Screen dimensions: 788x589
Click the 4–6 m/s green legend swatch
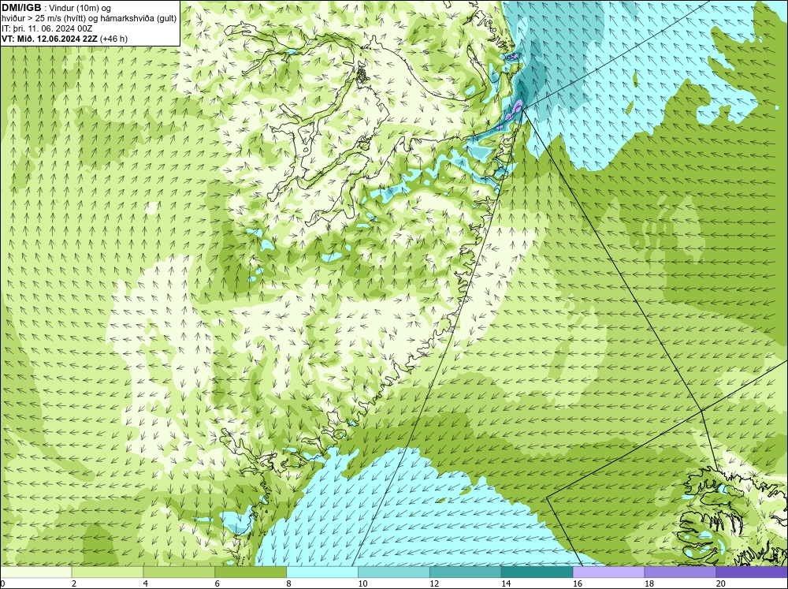pyautogui.click(x=179, y=572)
